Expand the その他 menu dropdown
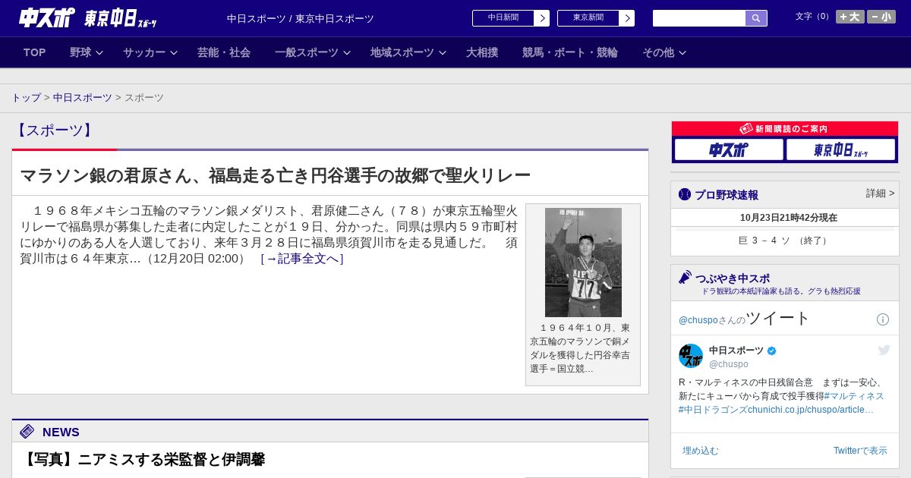 click(x=664, y=52)
